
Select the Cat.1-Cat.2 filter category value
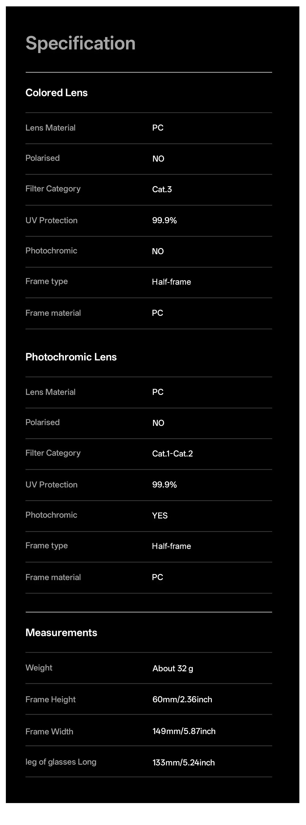[173, 454]
